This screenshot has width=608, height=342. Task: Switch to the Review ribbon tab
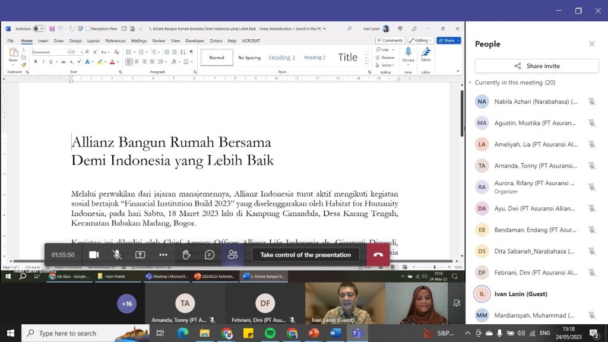(159, 41)
